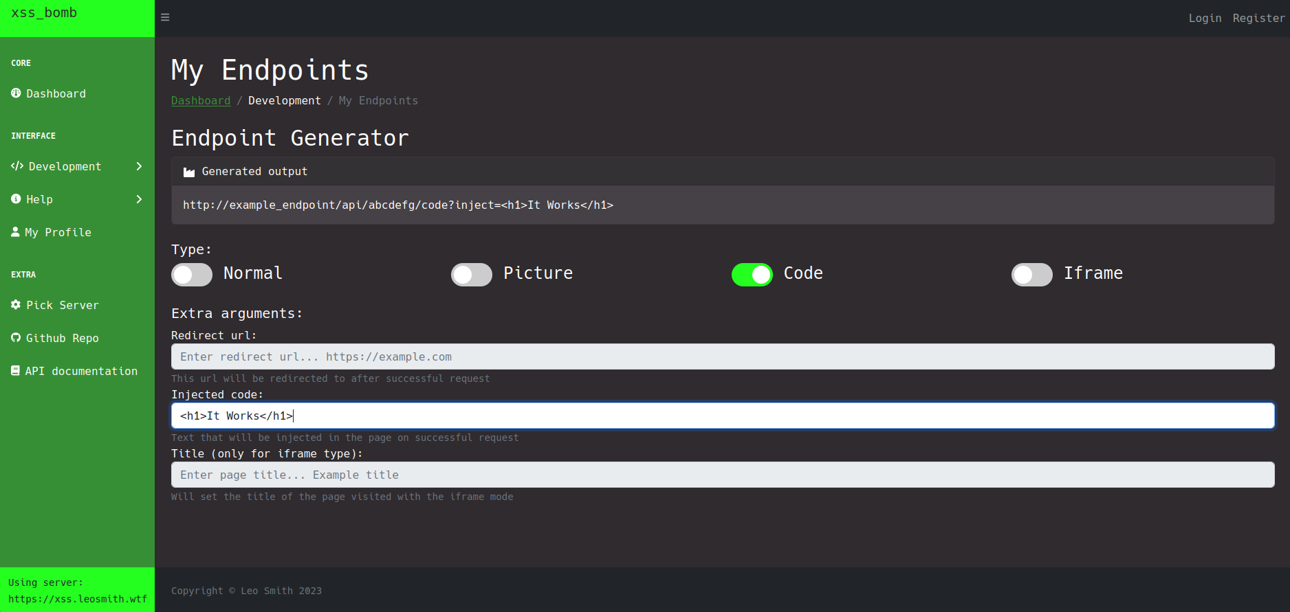Click the Github Repo octocat icon

tap(16, 338)
